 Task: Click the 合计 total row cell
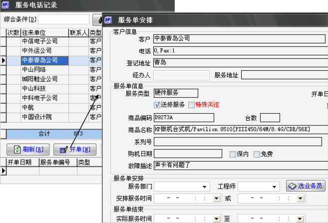click(x=44, y=134)
